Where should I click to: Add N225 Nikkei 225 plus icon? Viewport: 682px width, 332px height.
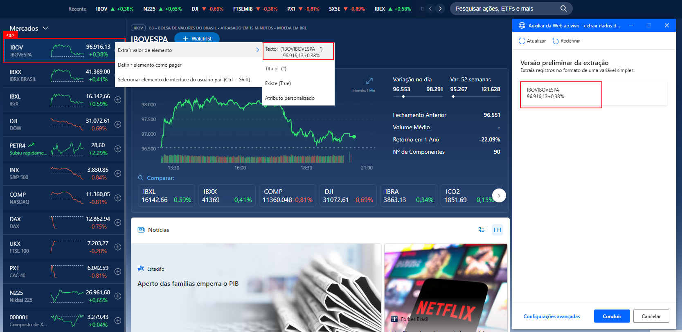click(x=118, y=296)
